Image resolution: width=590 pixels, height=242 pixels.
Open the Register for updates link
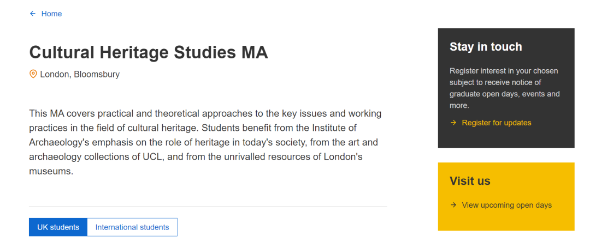tap(496, 123)
